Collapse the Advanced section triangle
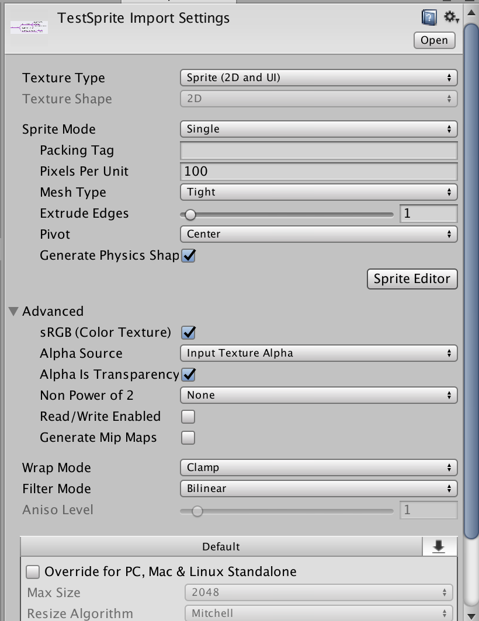This screenshot has height=621, width=479. pos(13,312)
